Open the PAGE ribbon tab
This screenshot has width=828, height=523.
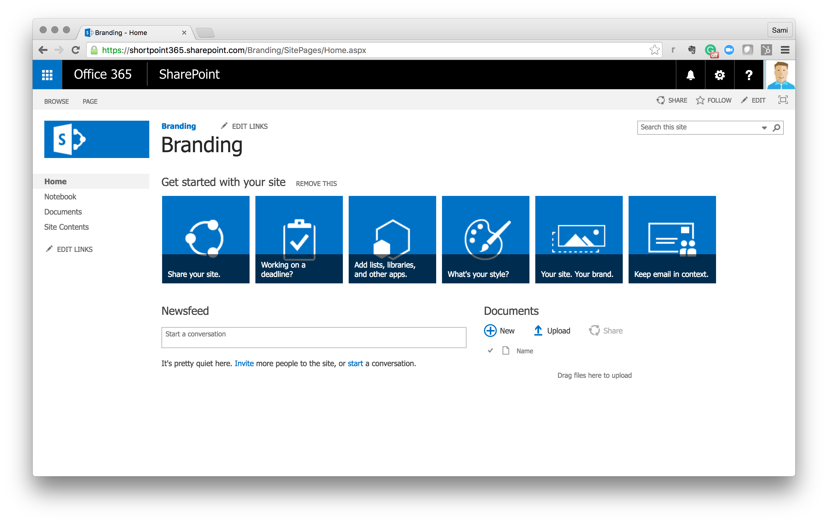click(90, 101)
